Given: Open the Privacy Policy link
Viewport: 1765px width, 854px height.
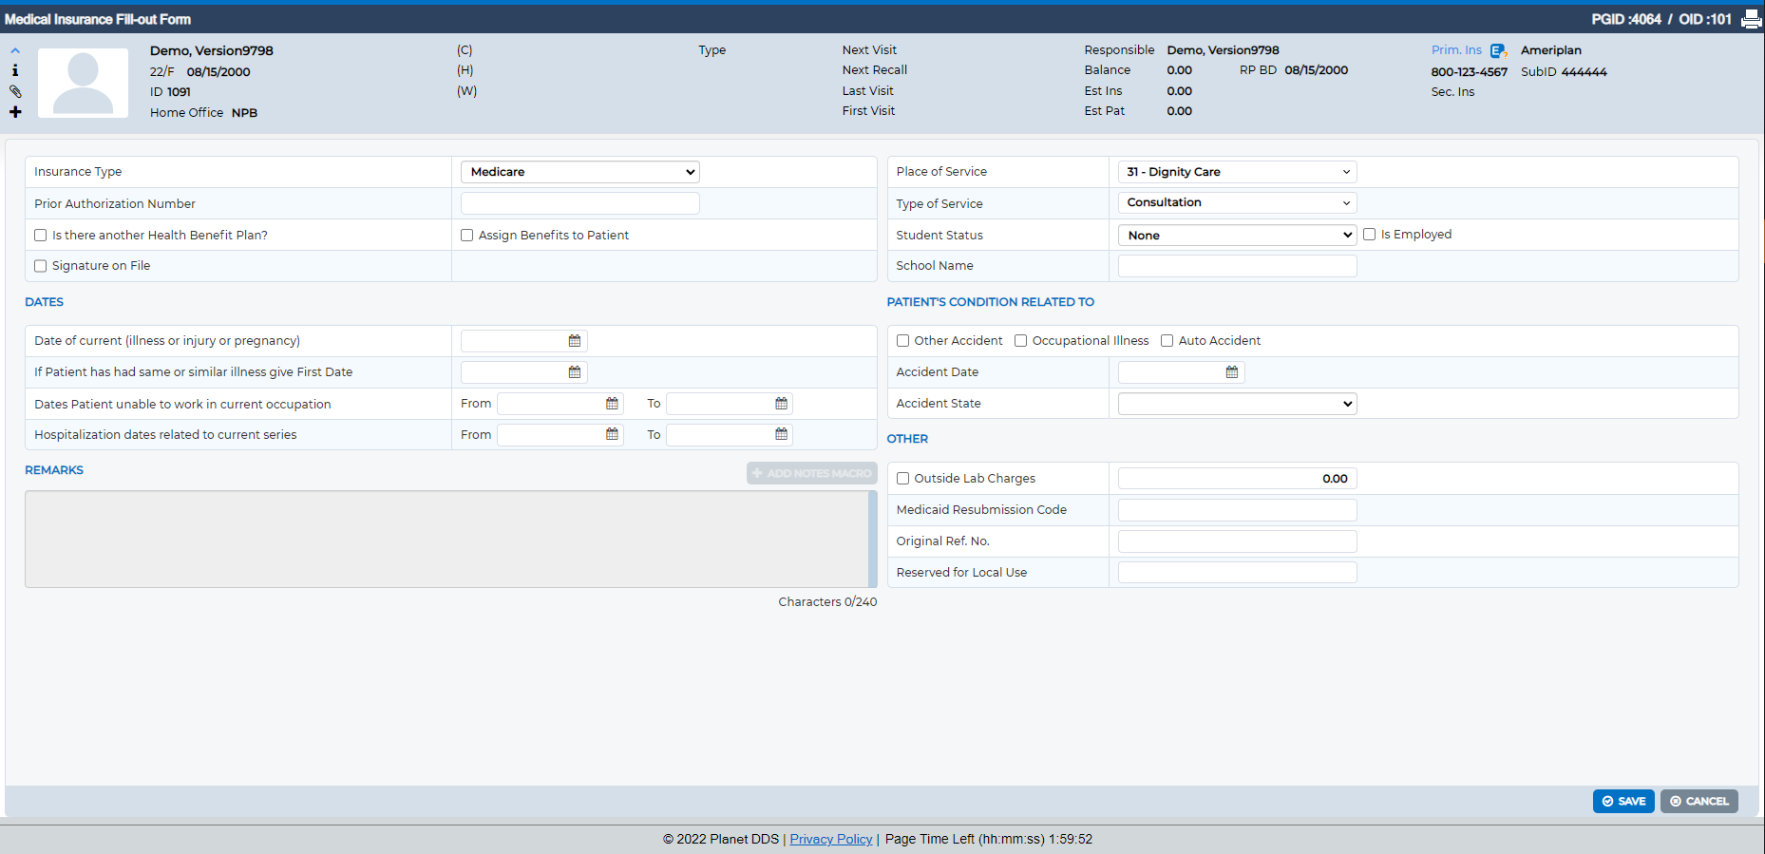Looking at the screenshot, I should (x=831, y=839).
